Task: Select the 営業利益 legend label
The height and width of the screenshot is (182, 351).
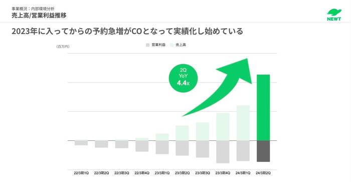Action: pos(158,45)
